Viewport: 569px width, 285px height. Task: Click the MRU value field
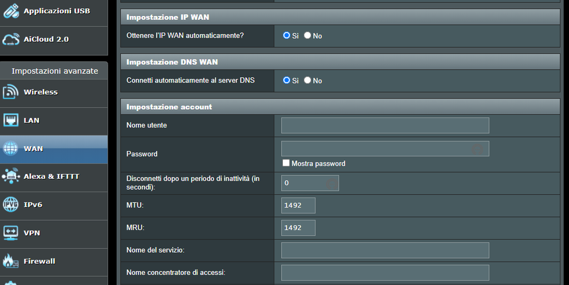pyautogui.click(x=298, y=228)
